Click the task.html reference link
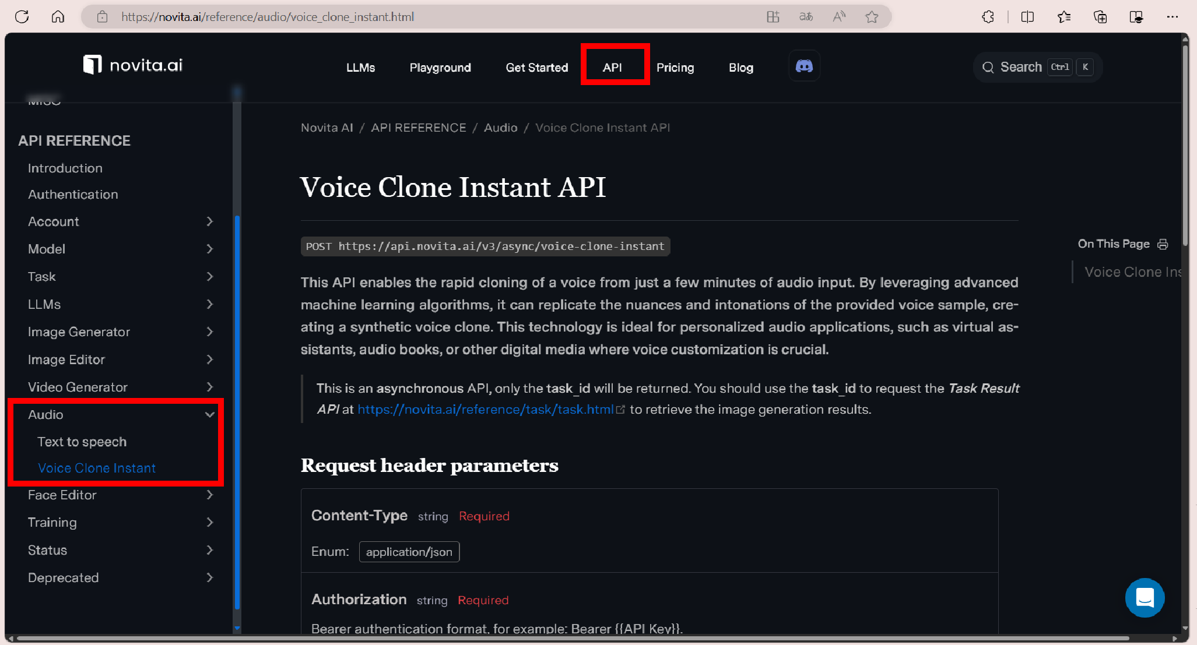 (485, 410)
